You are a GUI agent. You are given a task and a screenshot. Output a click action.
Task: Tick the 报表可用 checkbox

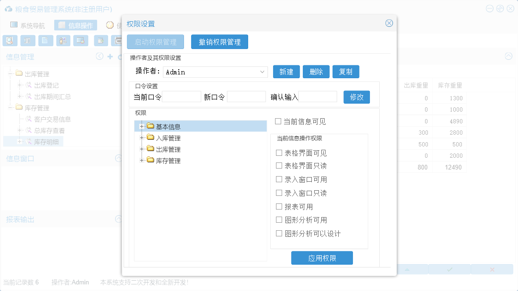click(279, 207)
